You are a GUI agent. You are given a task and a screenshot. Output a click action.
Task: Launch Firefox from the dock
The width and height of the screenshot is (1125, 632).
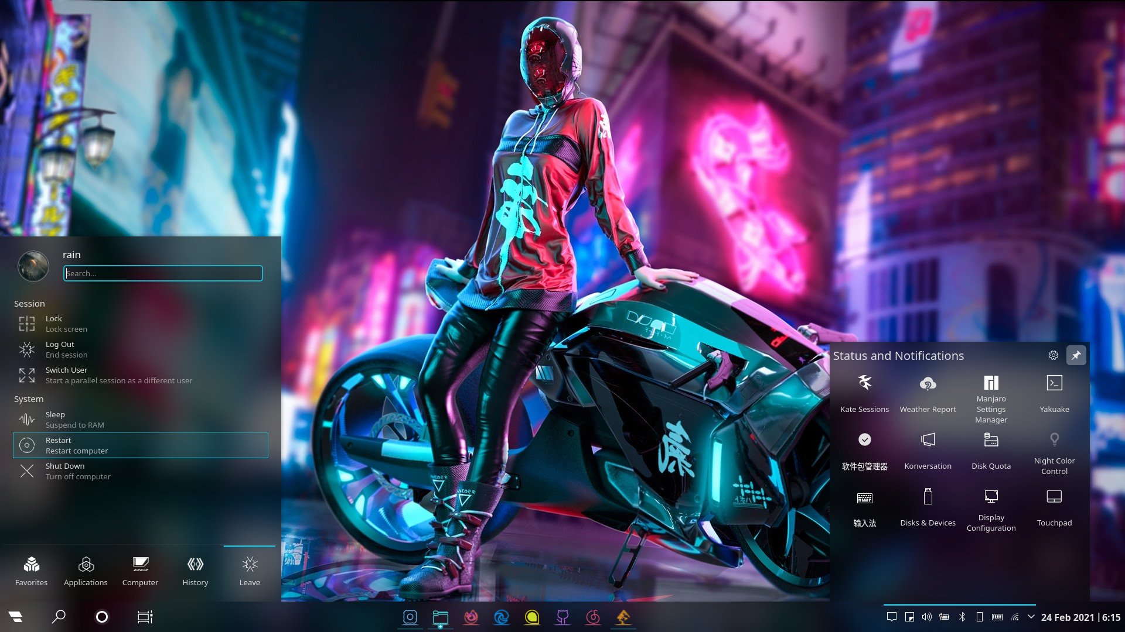[471, 617]
